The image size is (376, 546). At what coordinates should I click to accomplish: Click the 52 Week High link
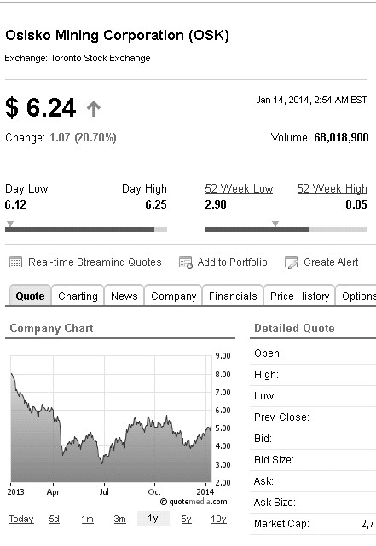[333, 189]
